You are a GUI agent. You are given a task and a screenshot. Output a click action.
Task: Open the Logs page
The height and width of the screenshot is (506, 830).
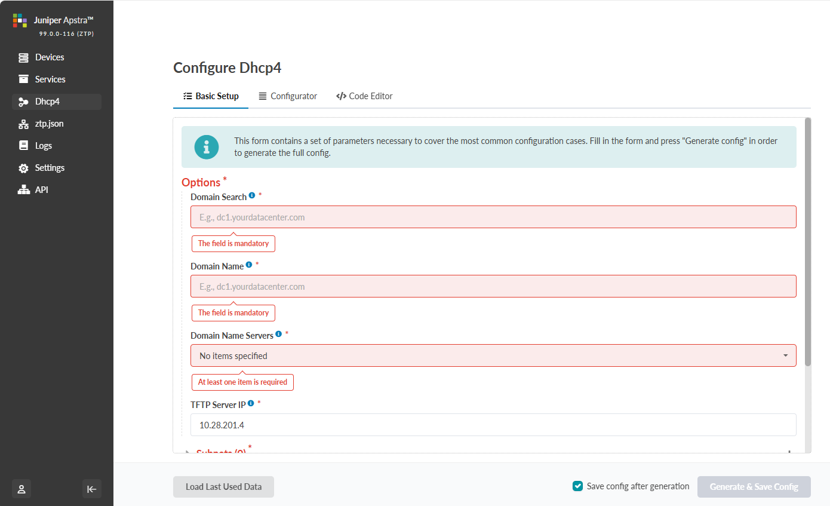pos(43,146)
